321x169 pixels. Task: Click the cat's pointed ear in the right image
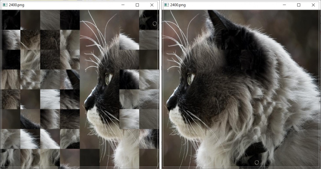pyautogui.click(x=215, y=20)
